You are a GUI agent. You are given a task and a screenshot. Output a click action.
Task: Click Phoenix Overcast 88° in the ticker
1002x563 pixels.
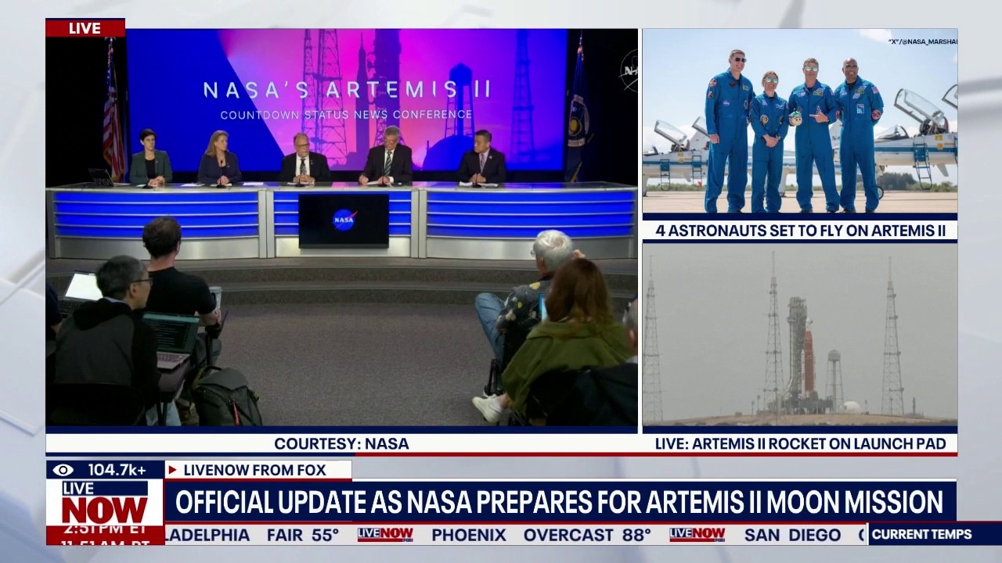(541, 535)
